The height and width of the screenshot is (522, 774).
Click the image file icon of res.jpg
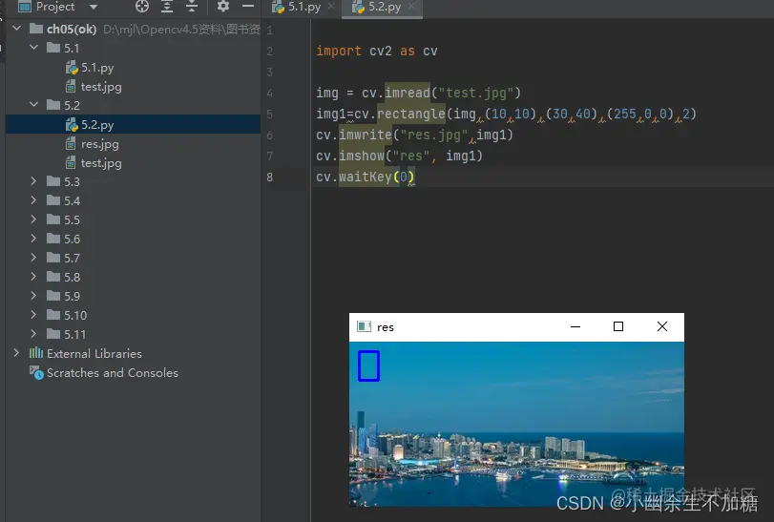(71, 144)
